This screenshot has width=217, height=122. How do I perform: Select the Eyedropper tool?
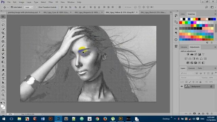3,37
